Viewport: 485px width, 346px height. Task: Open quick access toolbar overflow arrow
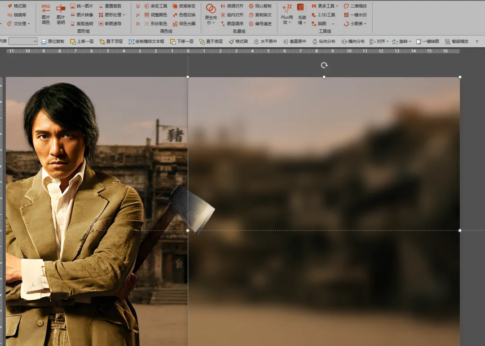click(477, 41)
